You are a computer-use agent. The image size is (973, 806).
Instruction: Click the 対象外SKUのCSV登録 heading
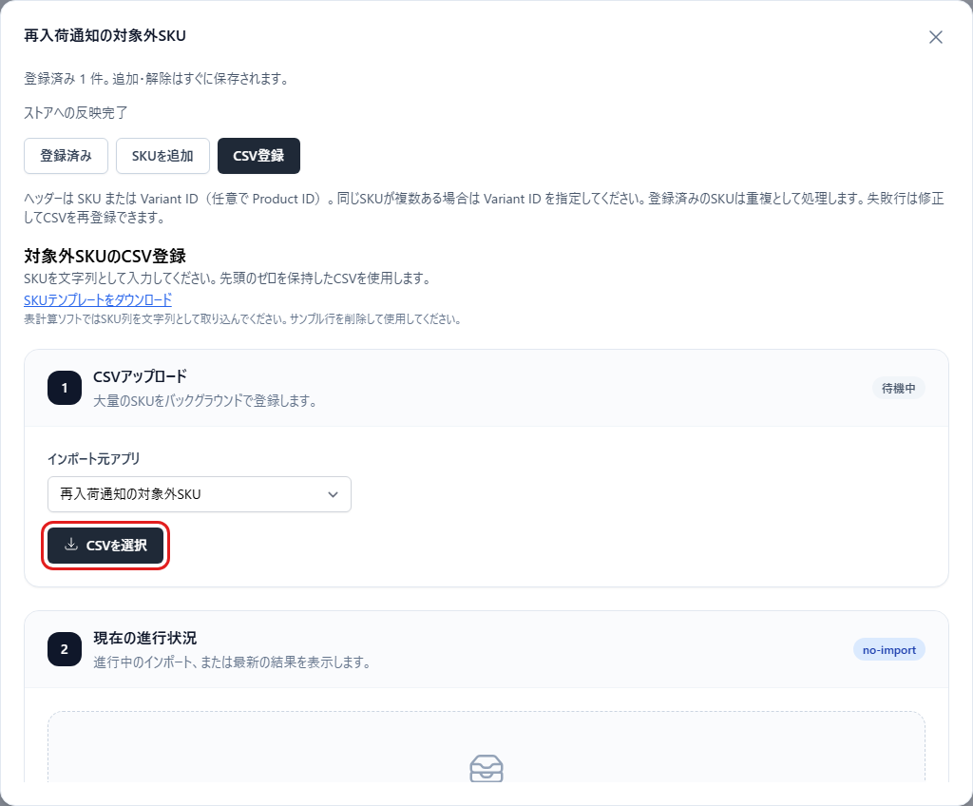105,256
